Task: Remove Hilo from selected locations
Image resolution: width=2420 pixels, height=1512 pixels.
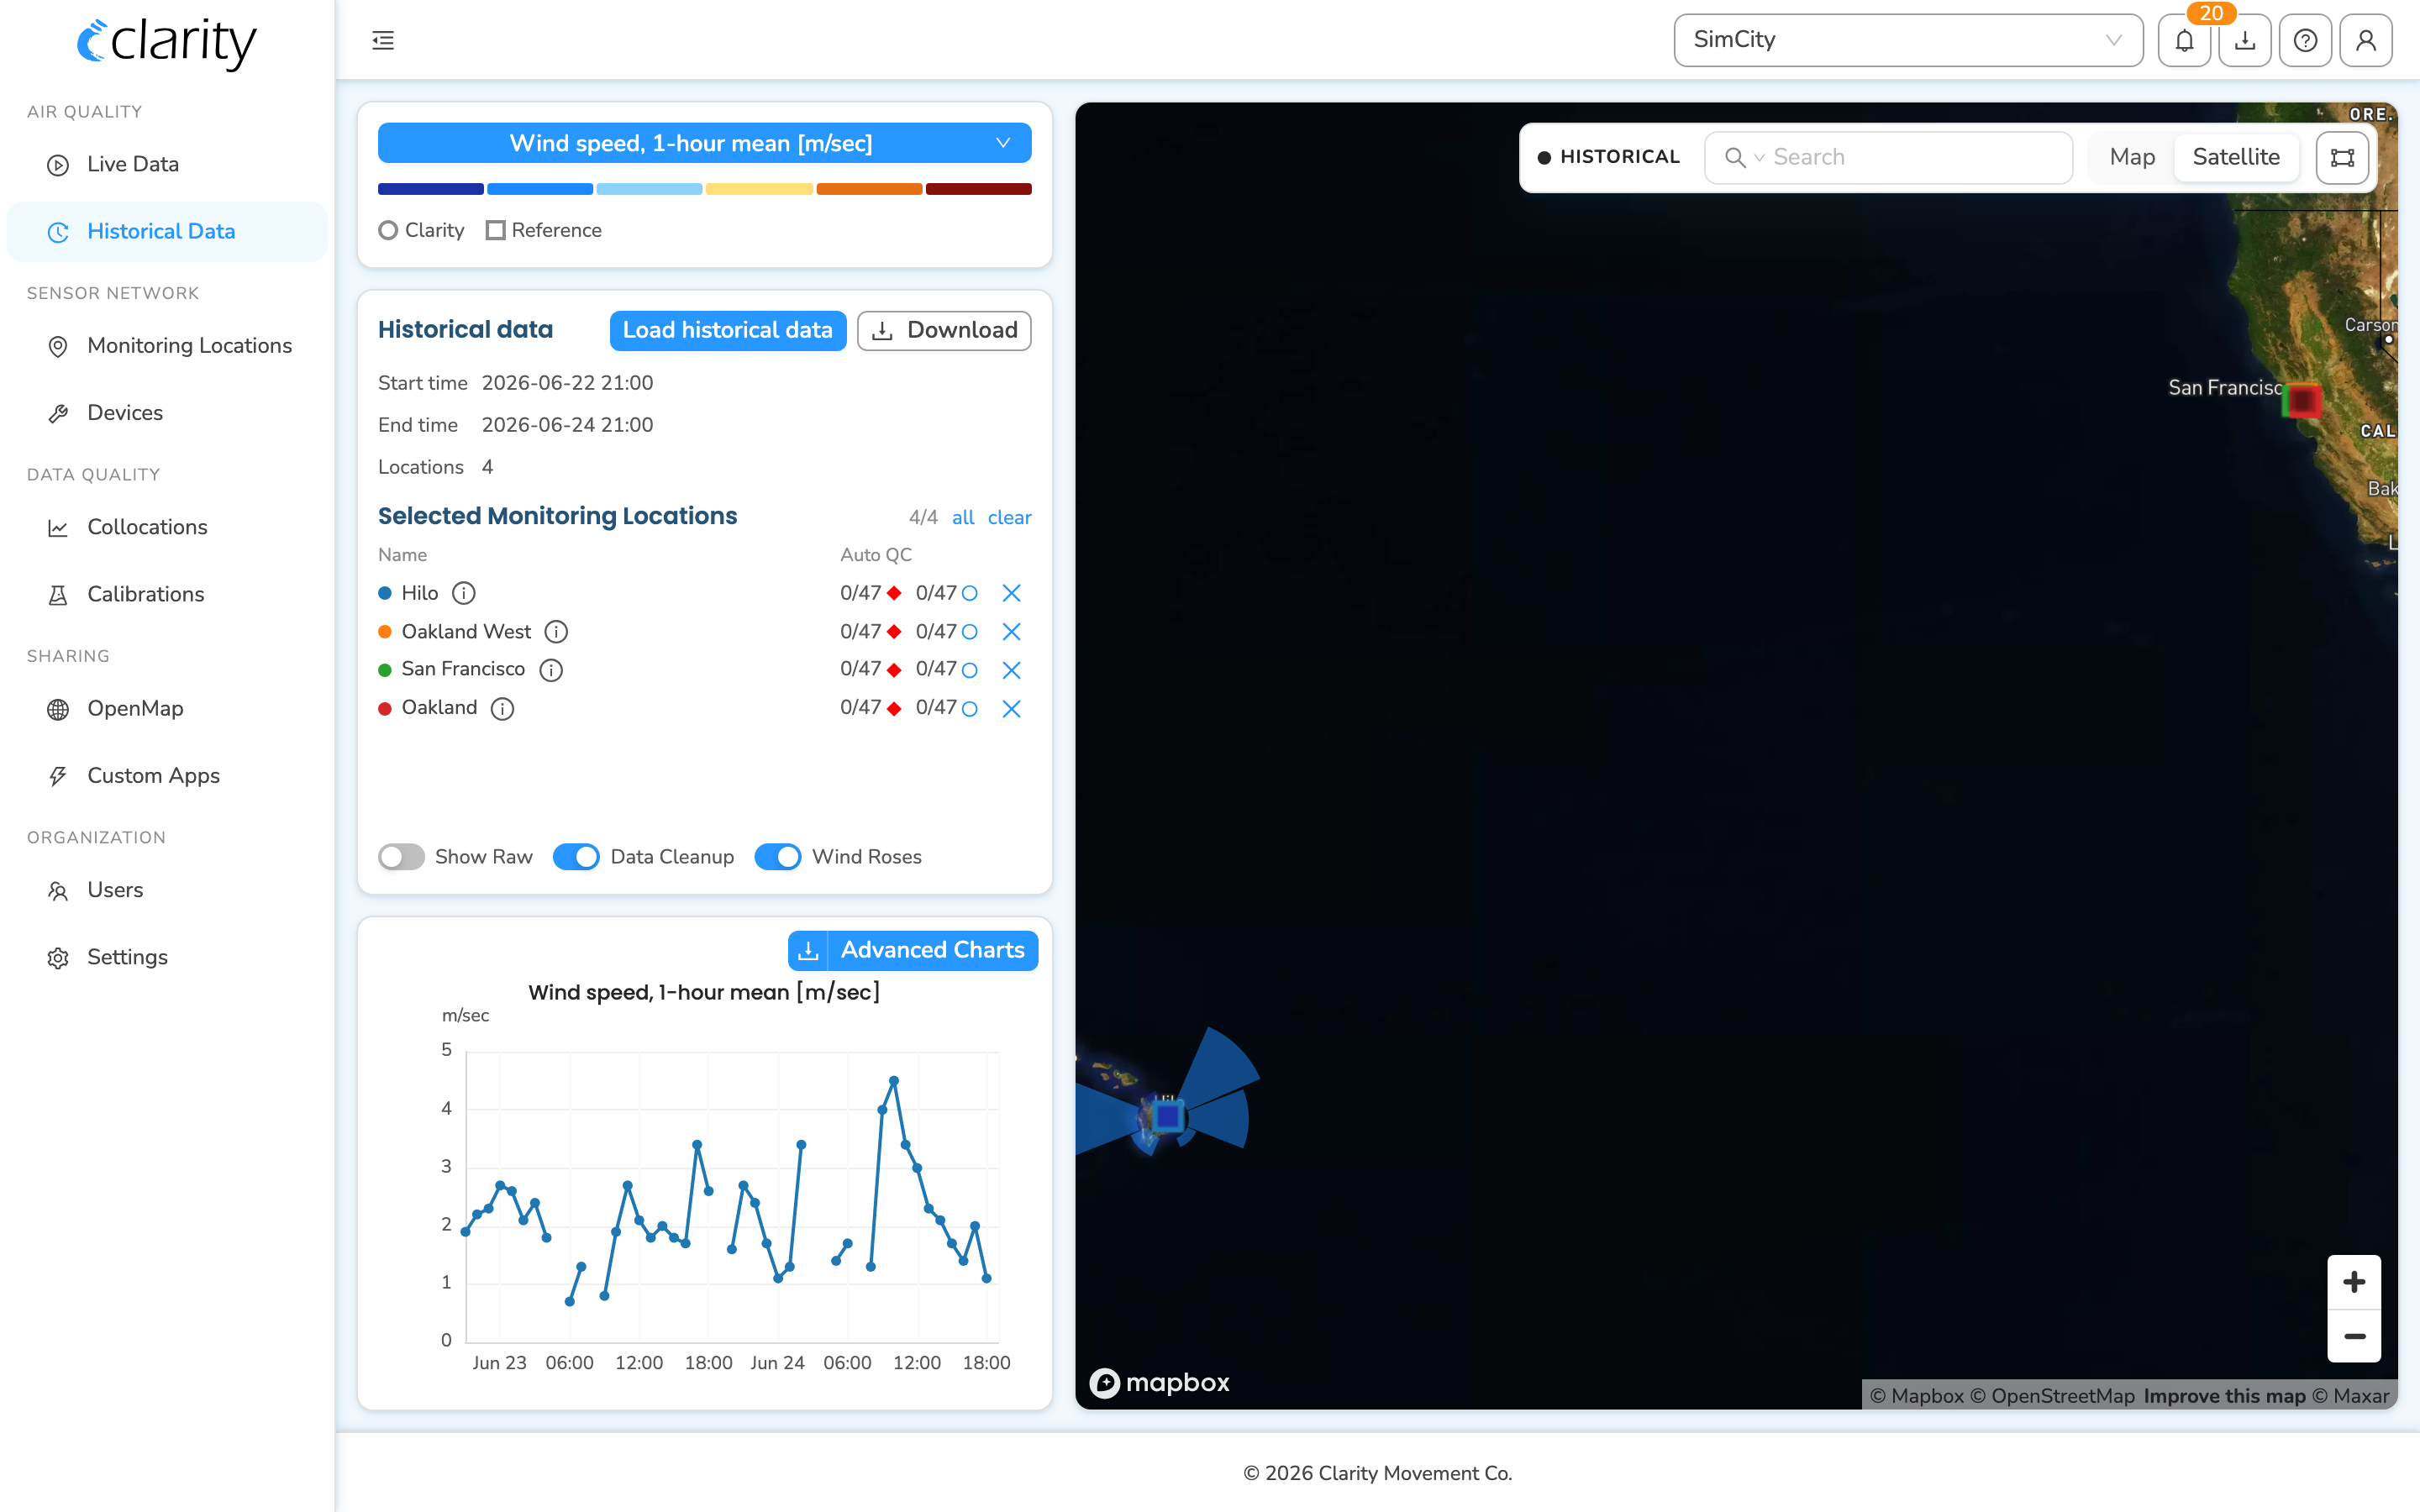Action: [1011, 593]
